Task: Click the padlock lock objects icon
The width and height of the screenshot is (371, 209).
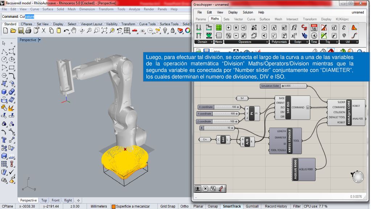Action: 173,30
